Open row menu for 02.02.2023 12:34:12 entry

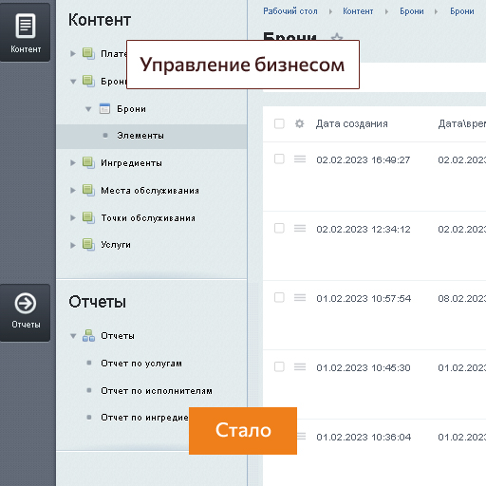tap(300, 228)
